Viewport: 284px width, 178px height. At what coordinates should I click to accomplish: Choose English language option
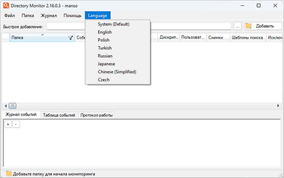[x=118, y=32]
